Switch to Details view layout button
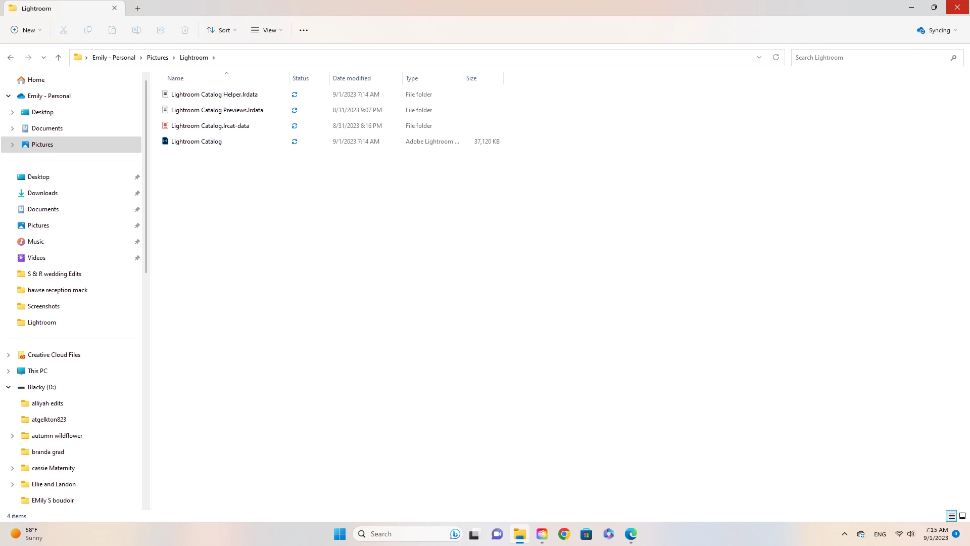Screen dimensions: 970x546 951,516
